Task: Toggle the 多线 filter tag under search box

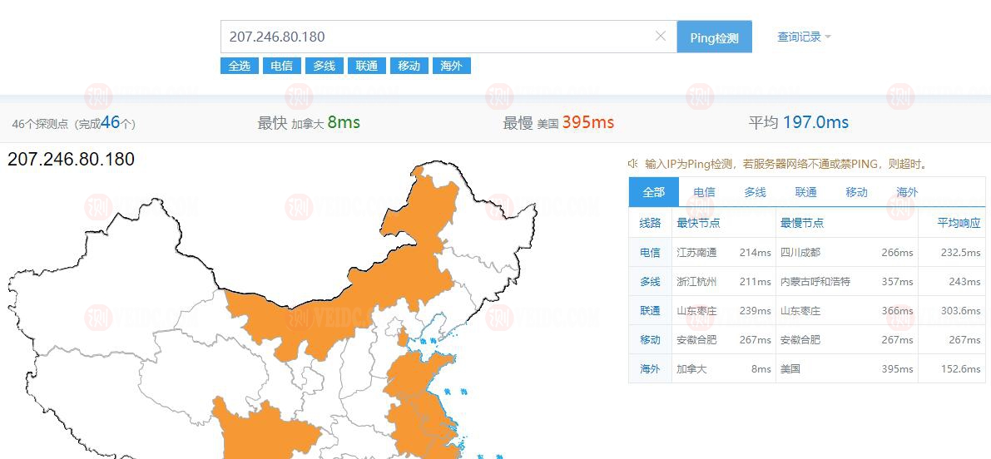Action: [x=325, y=66]
